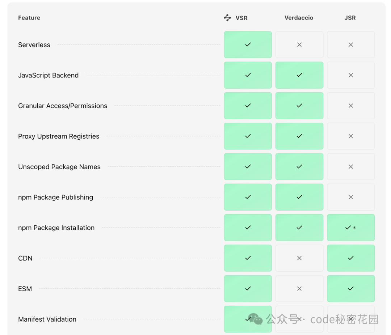Select the "Proxy Upstream Registries" label
Screen dimensions: 391x335
pyautogui.click(x=59, y=136)
